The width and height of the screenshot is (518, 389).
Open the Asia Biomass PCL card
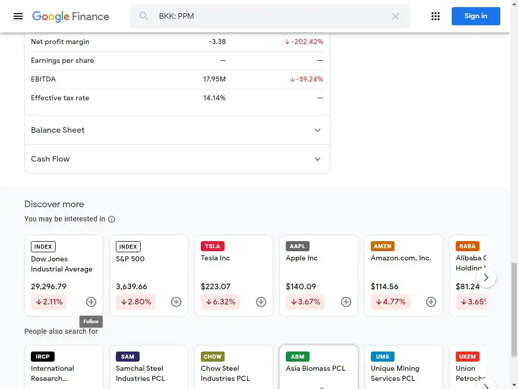click(318, 368)
